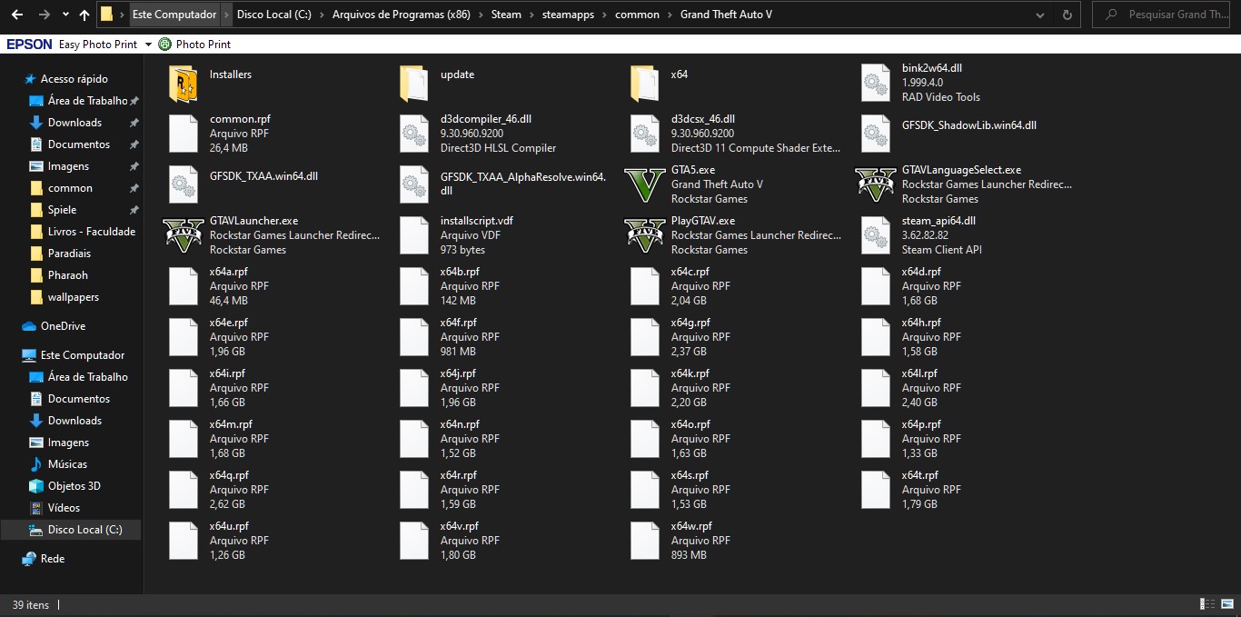
Task: Click the x64g.rpf file name
Action: click(690, 323)
